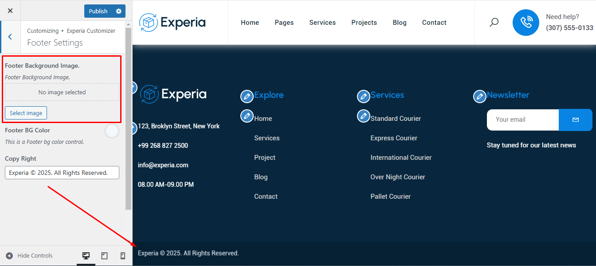The image size is (596, 266).
Task: Open the Pages menu item
Action: click(x=284, y=23)
